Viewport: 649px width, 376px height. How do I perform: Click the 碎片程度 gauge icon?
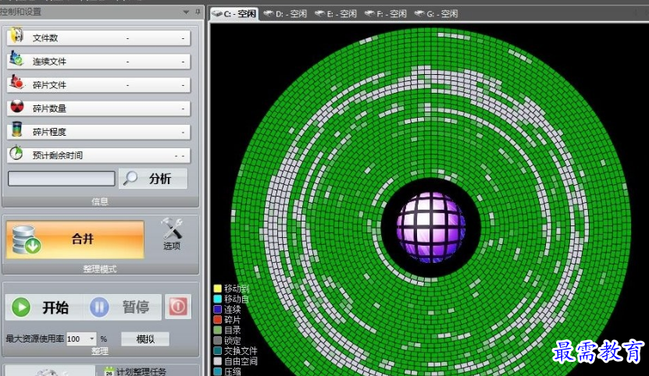[17, 129]
